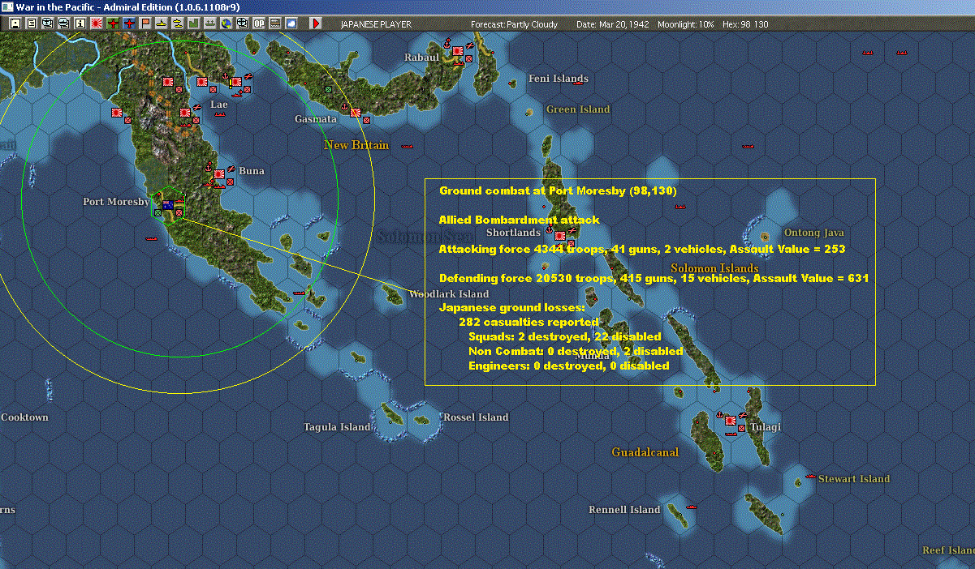The image size is (975, 569).
Task: Click the '282 casualties reported' line
Action: (x=528, y=322)
